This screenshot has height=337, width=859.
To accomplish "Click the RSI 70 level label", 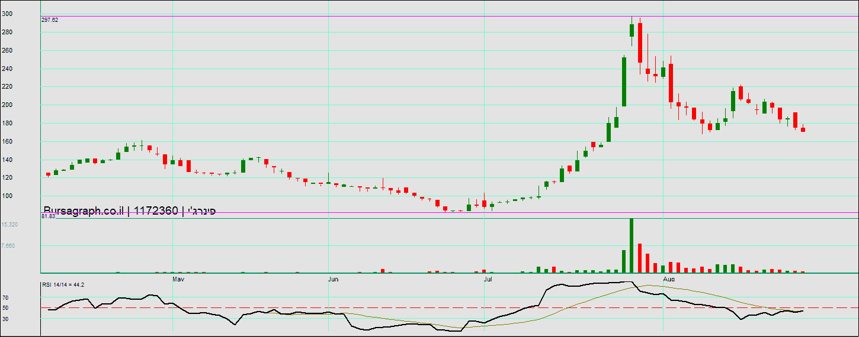I will coord(5,298).
